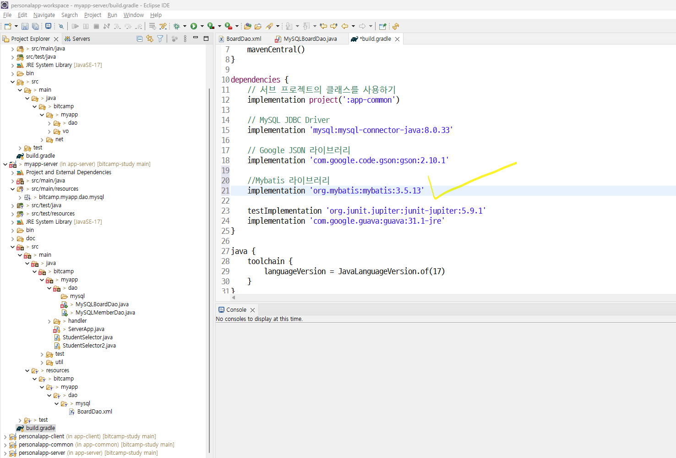
Task: Switch to the Servers view tab
Action: [x=77, y=39]
